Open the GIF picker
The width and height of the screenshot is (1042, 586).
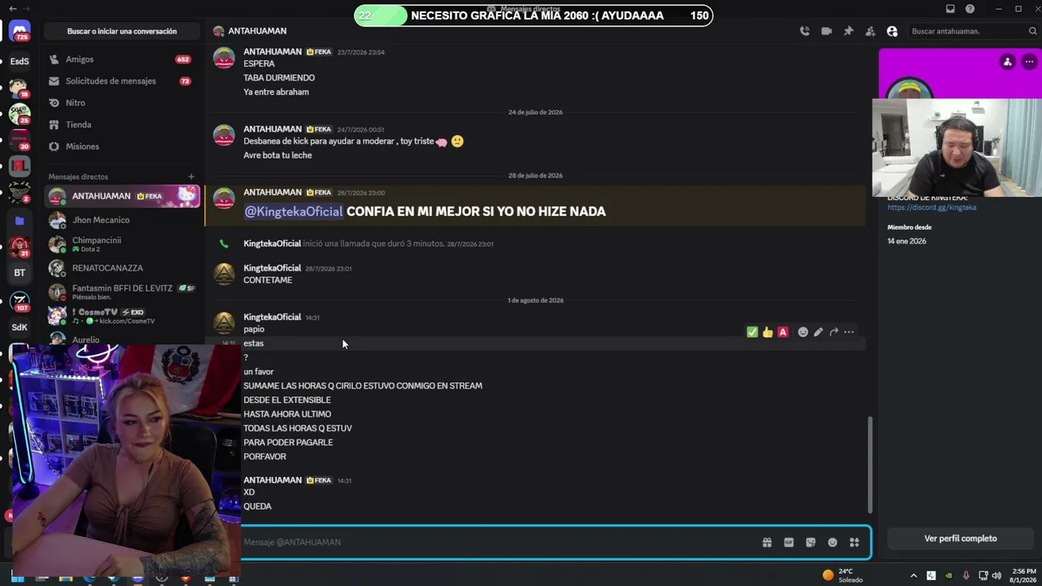(789, 542)
